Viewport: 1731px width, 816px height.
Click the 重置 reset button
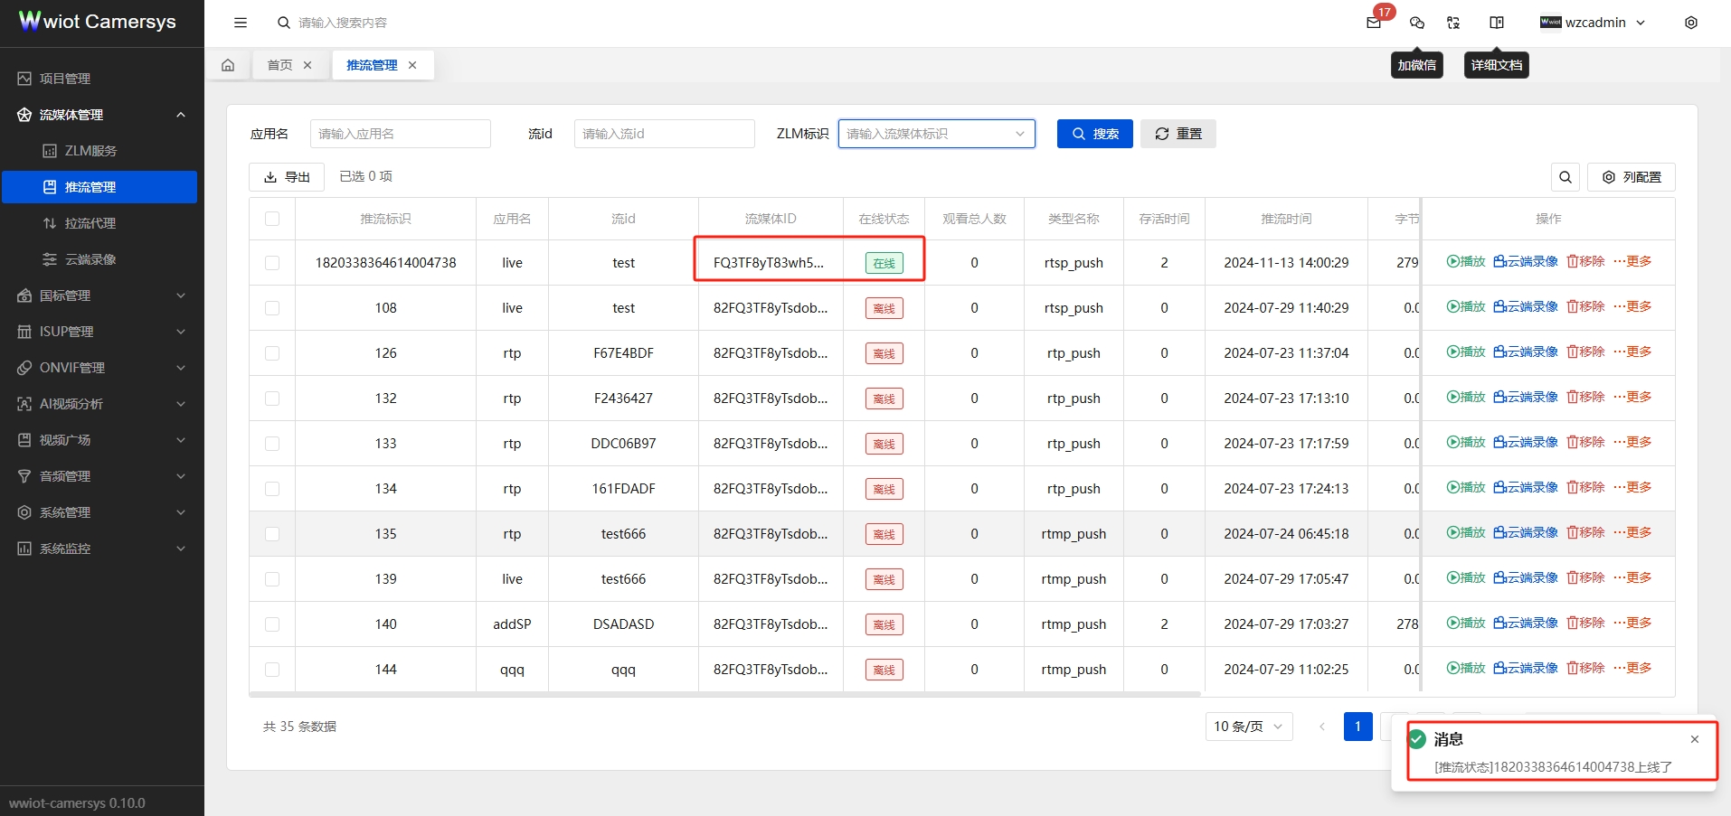coord(1178,134)
